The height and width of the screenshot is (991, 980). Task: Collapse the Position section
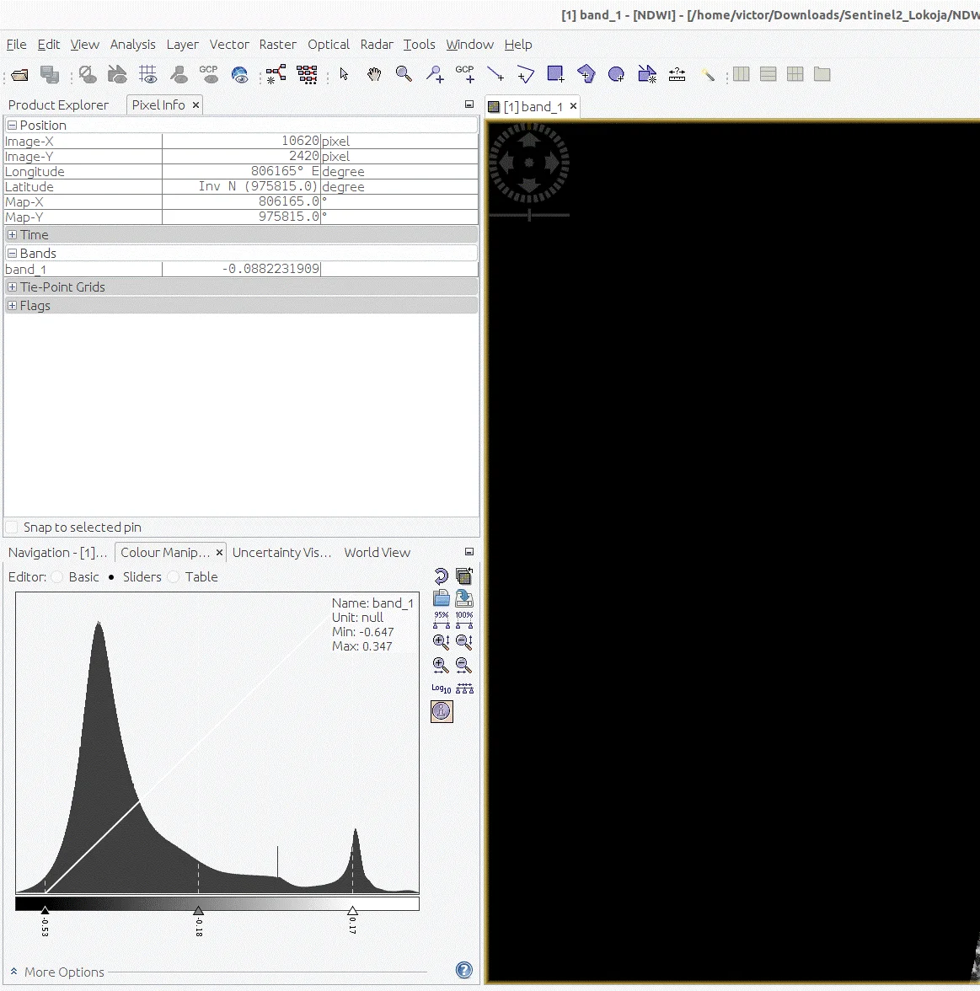[12, 125]
